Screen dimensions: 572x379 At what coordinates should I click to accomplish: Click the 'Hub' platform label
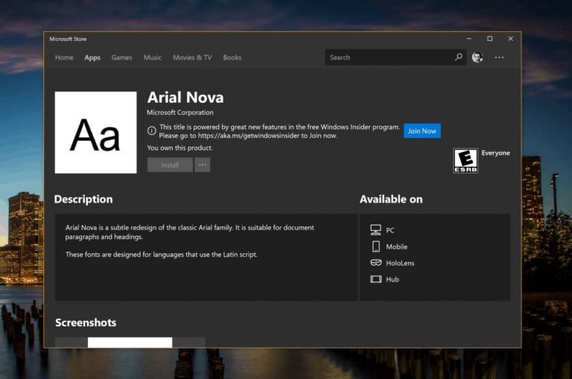(393, 279)
